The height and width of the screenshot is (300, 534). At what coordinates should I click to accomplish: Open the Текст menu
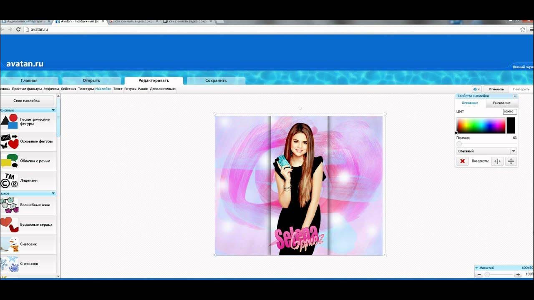tap(118, 89)
